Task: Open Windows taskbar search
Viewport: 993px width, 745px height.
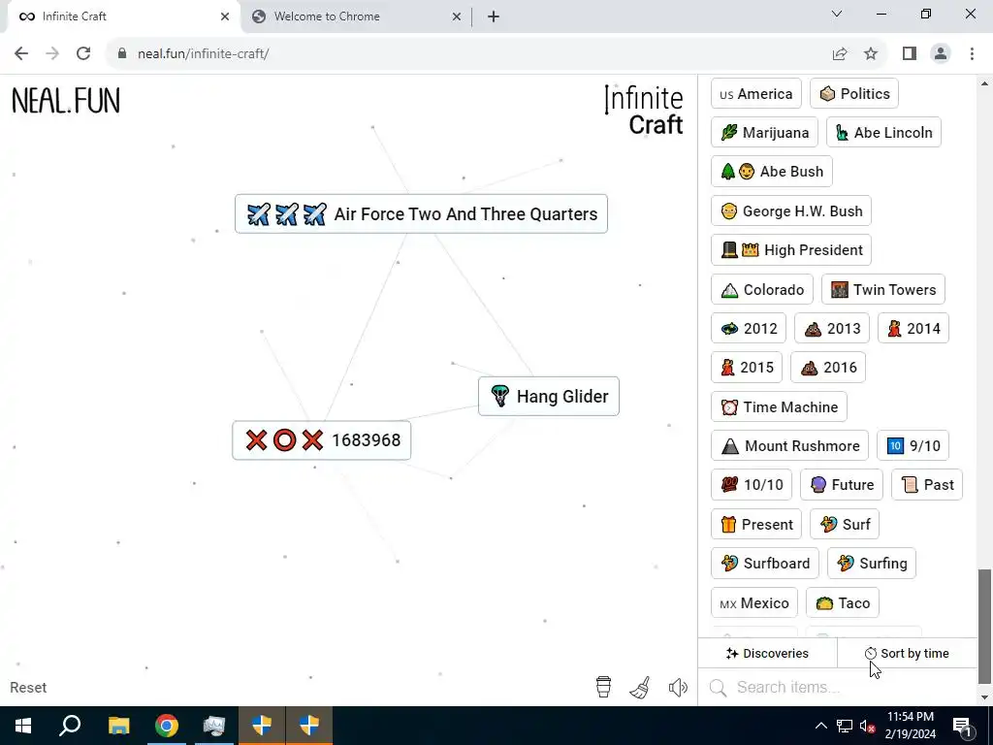Action: tap(70, 726)
